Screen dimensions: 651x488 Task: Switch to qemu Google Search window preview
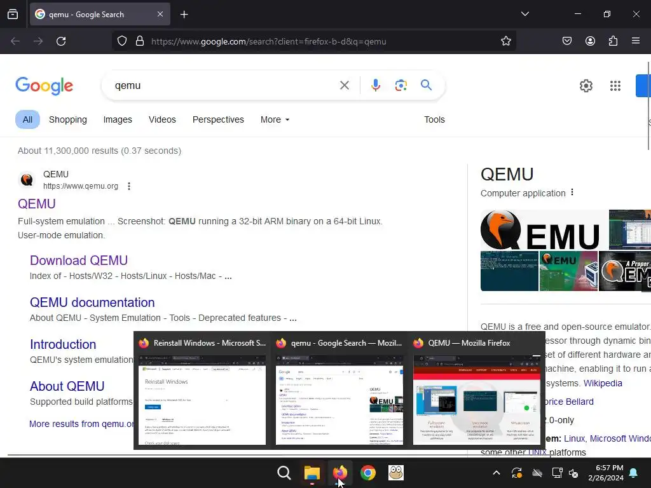click(339, 391)
